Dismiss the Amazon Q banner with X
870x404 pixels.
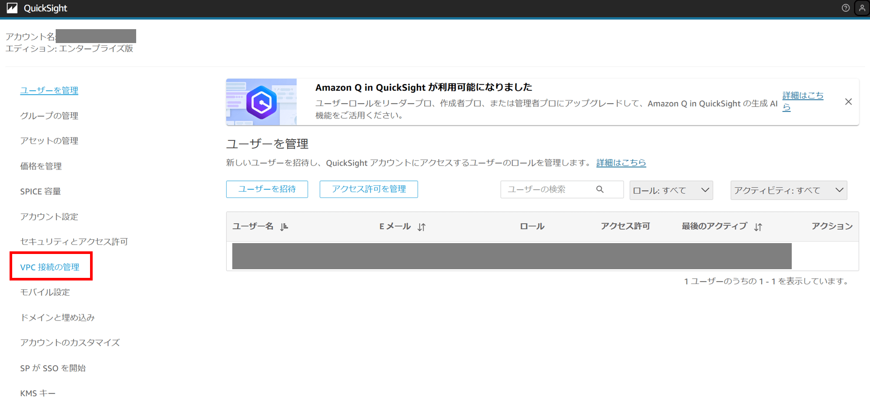[x=848, y=102]
